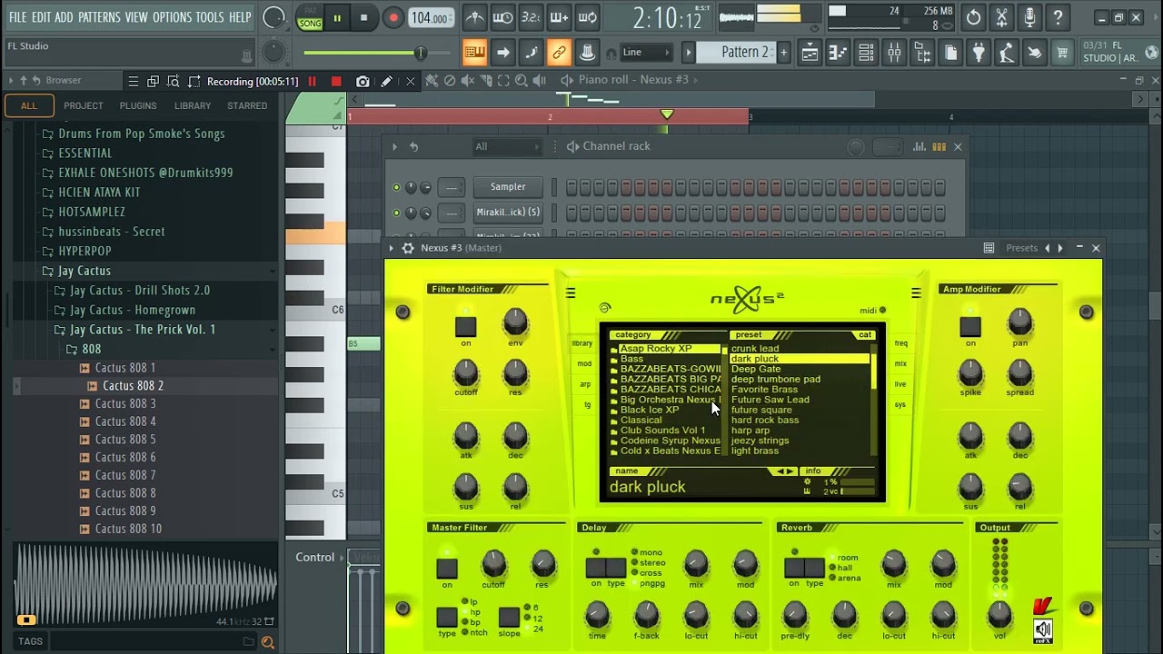Toggle Filter Modifier on switch
Screen dimensions: 1163x654
point(465,327)
